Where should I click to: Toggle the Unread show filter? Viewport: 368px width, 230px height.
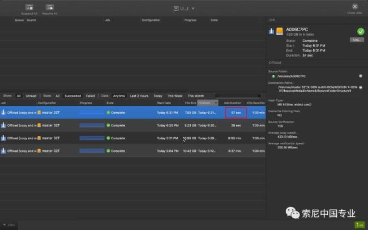pos(31,96)
